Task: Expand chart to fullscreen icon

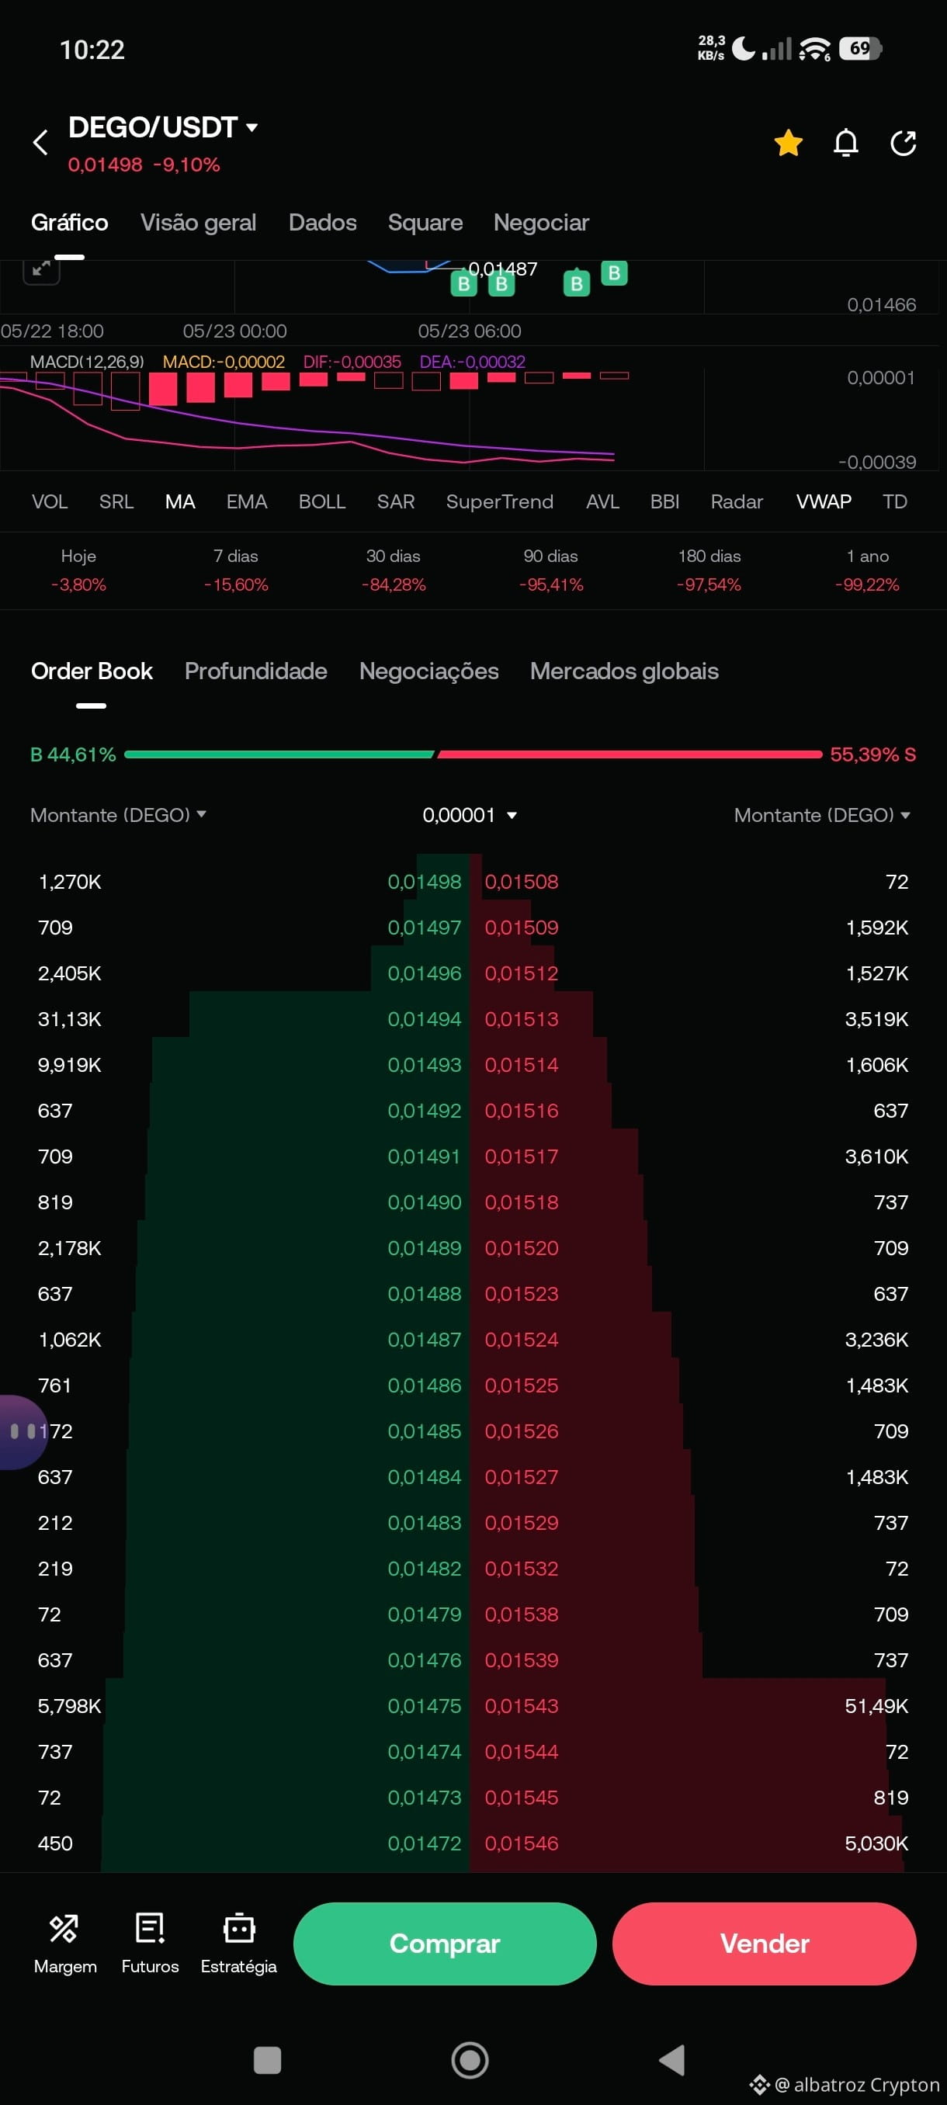Action: [41, 270]
